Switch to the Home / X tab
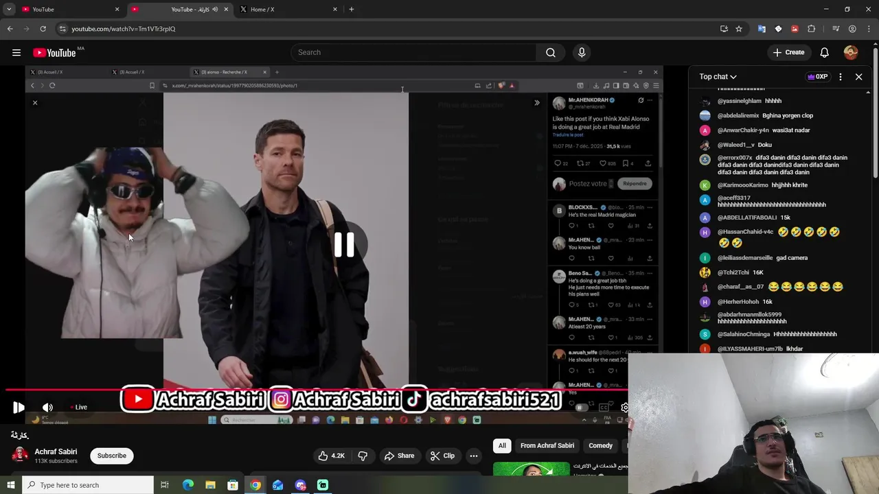 288,9
